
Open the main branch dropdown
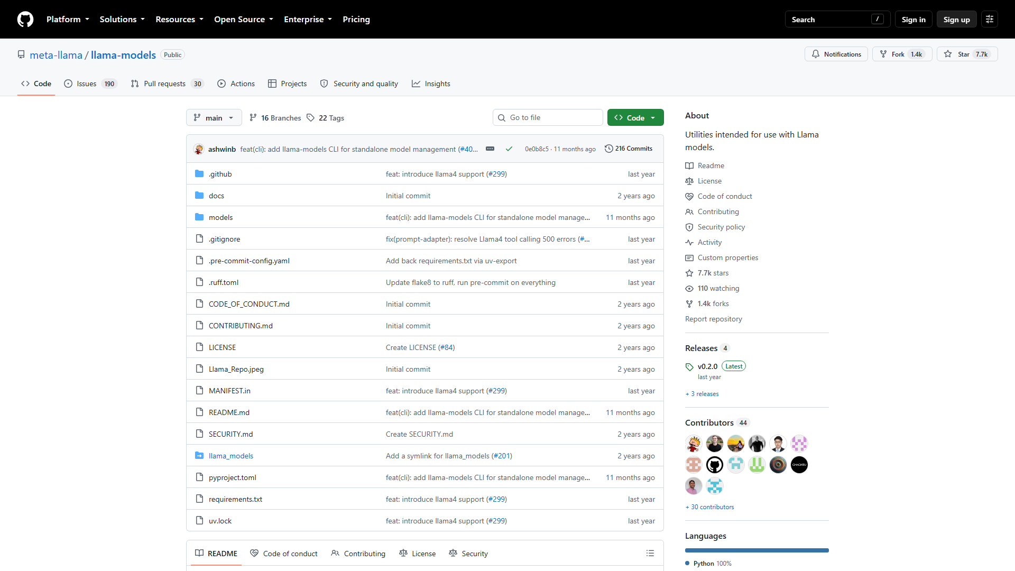214,118
